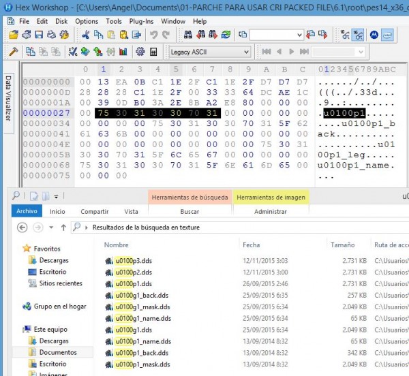409x376 pixels.
Task: Open the disabled bookmark combo box
Action: pyautogui.click(x=338, y=52)
